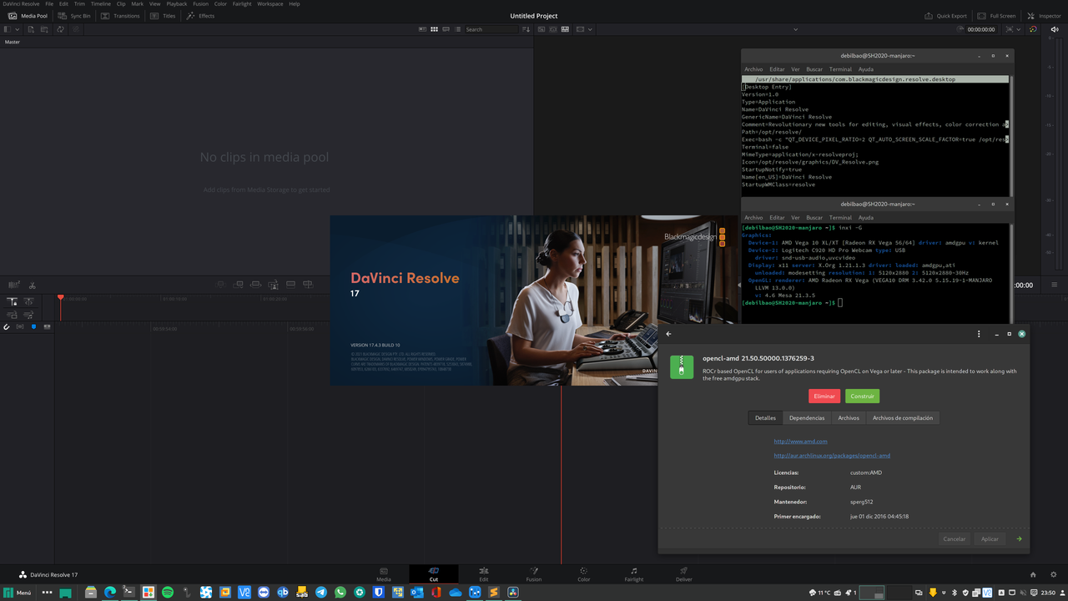Open the File menu in DaVinci Resolve
Screen dimensions: 1068x601
(x=49, y=4)
